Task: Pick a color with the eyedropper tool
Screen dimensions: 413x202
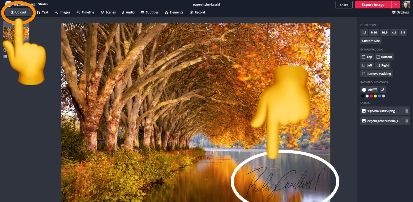Action: click(383, 90)
